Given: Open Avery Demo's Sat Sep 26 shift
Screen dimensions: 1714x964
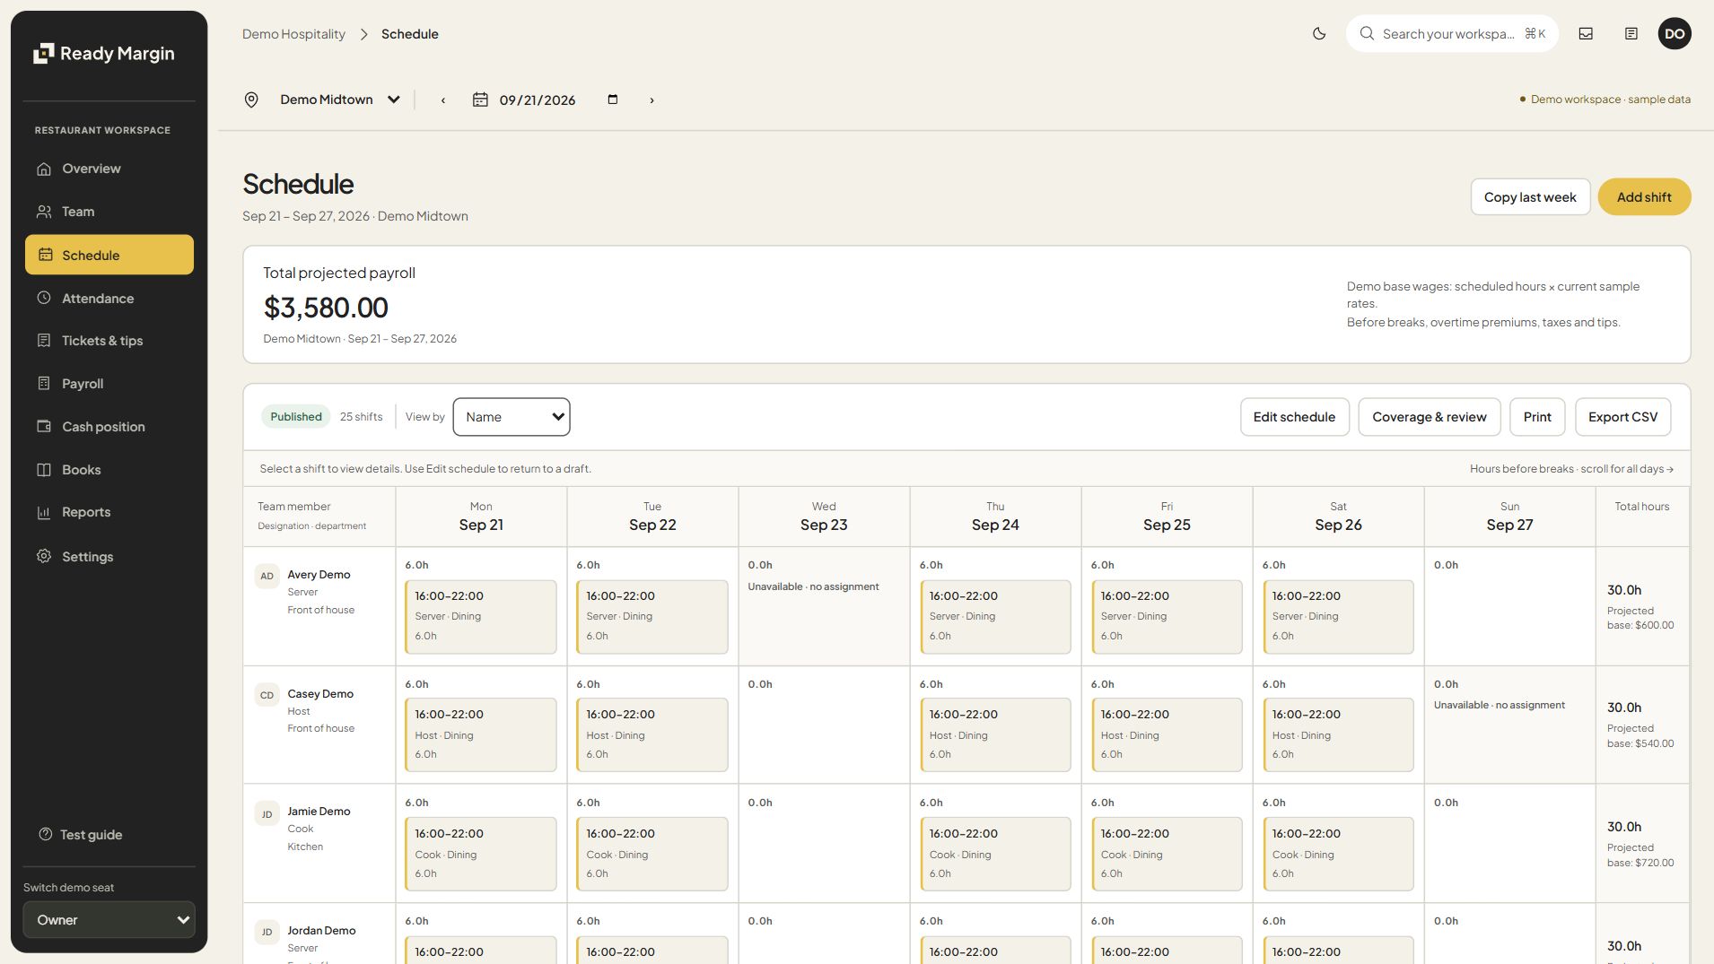Looking at the screenshot, I should point(1337,617).
